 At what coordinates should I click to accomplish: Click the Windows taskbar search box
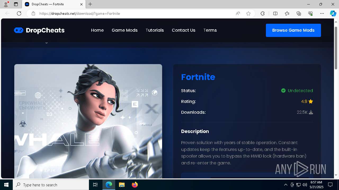click(x=51, y=185)
